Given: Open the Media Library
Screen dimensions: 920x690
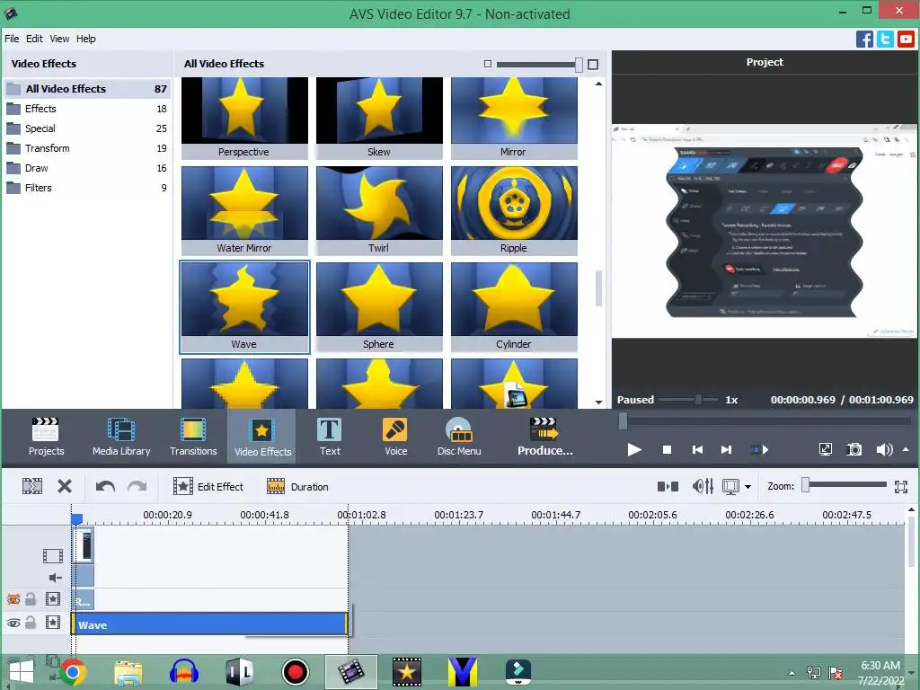Looking at the screenshot, I should pyautogui.click(x=121, y=437).
